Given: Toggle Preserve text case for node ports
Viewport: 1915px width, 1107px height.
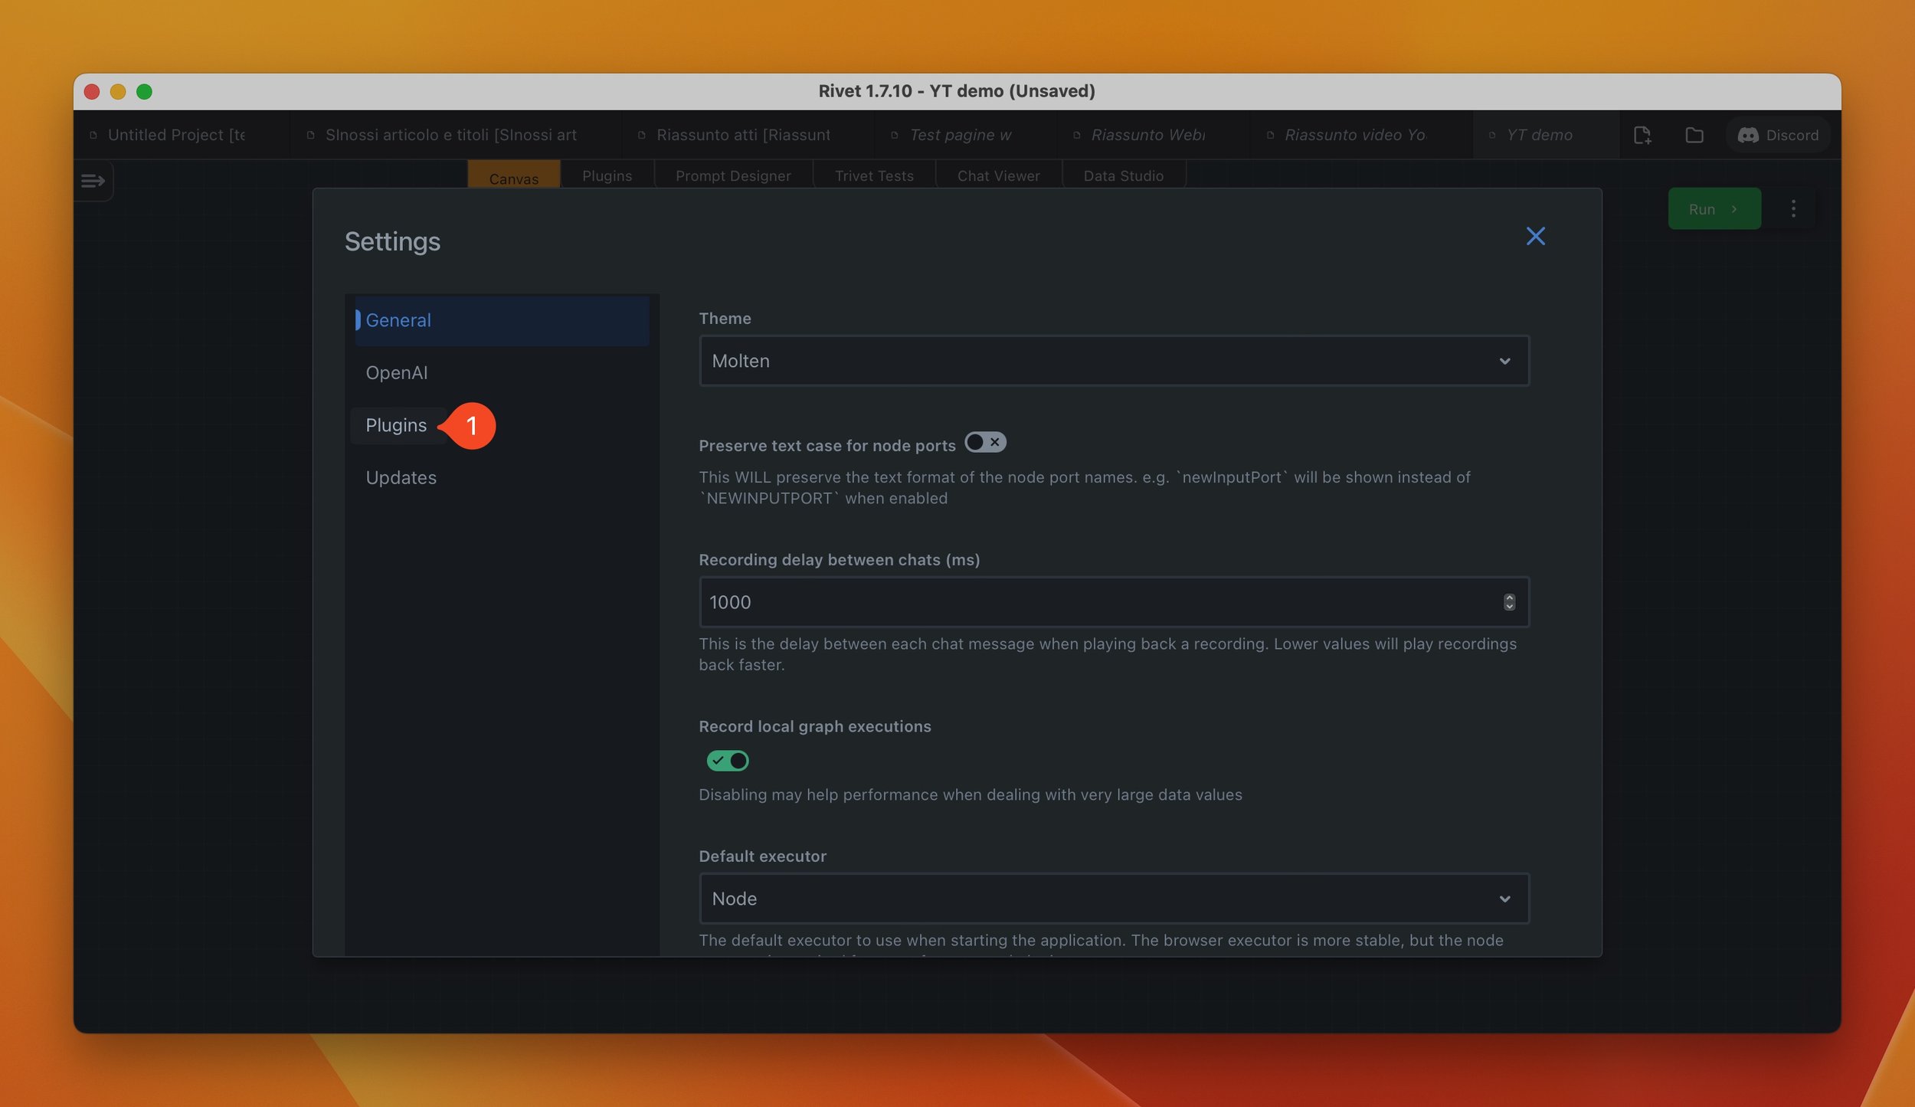Looking at the screenshot, I should click(x=985, y=442).
